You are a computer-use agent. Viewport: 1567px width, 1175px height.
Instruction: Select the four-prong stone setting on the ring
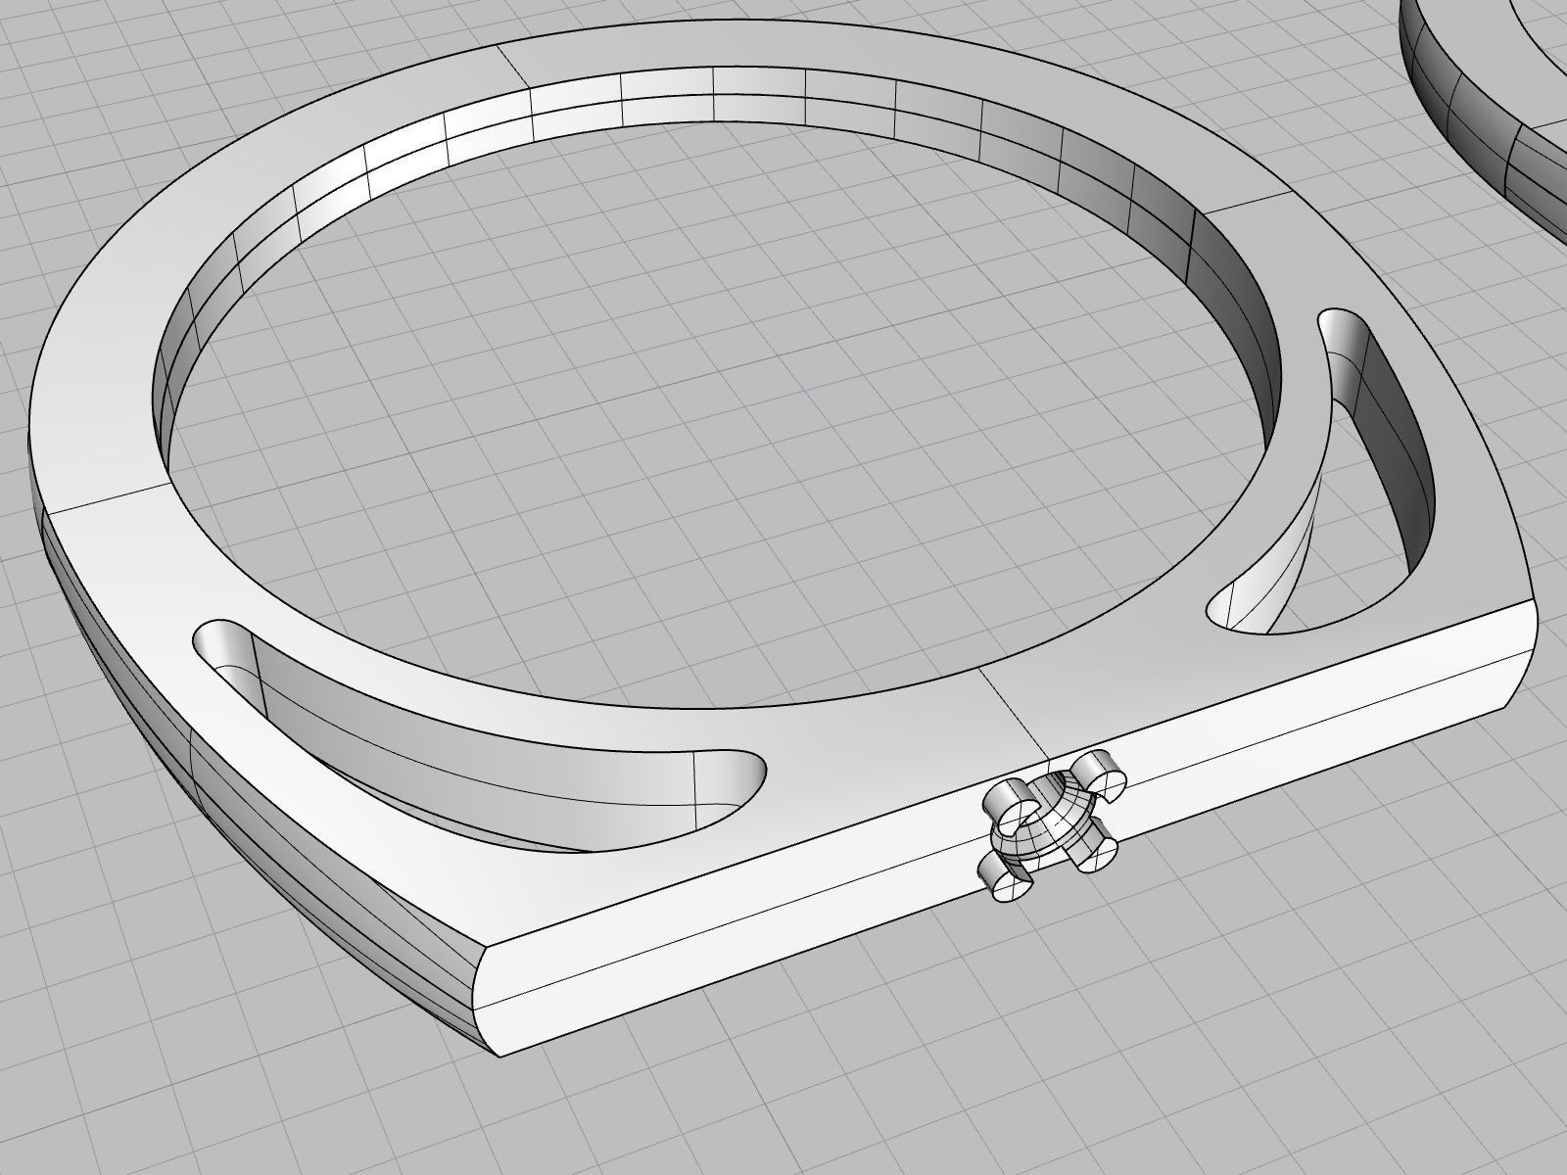pos(1052,824)
